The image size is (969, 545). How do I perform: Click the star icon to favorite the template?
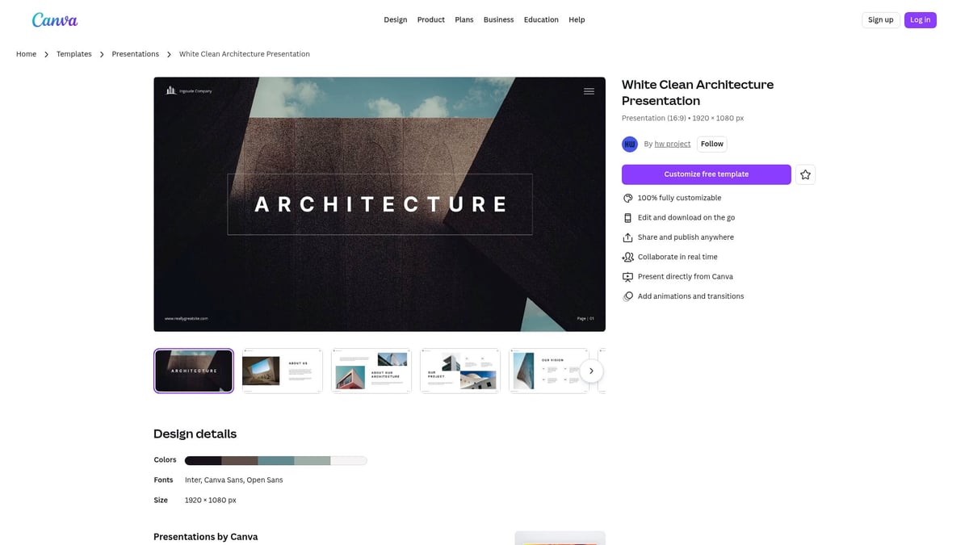pos(805,174)
